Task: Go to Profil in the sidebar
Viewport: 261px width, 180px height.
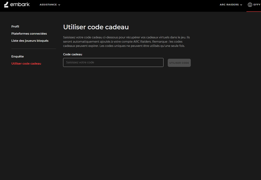Action: click(15, 26)
